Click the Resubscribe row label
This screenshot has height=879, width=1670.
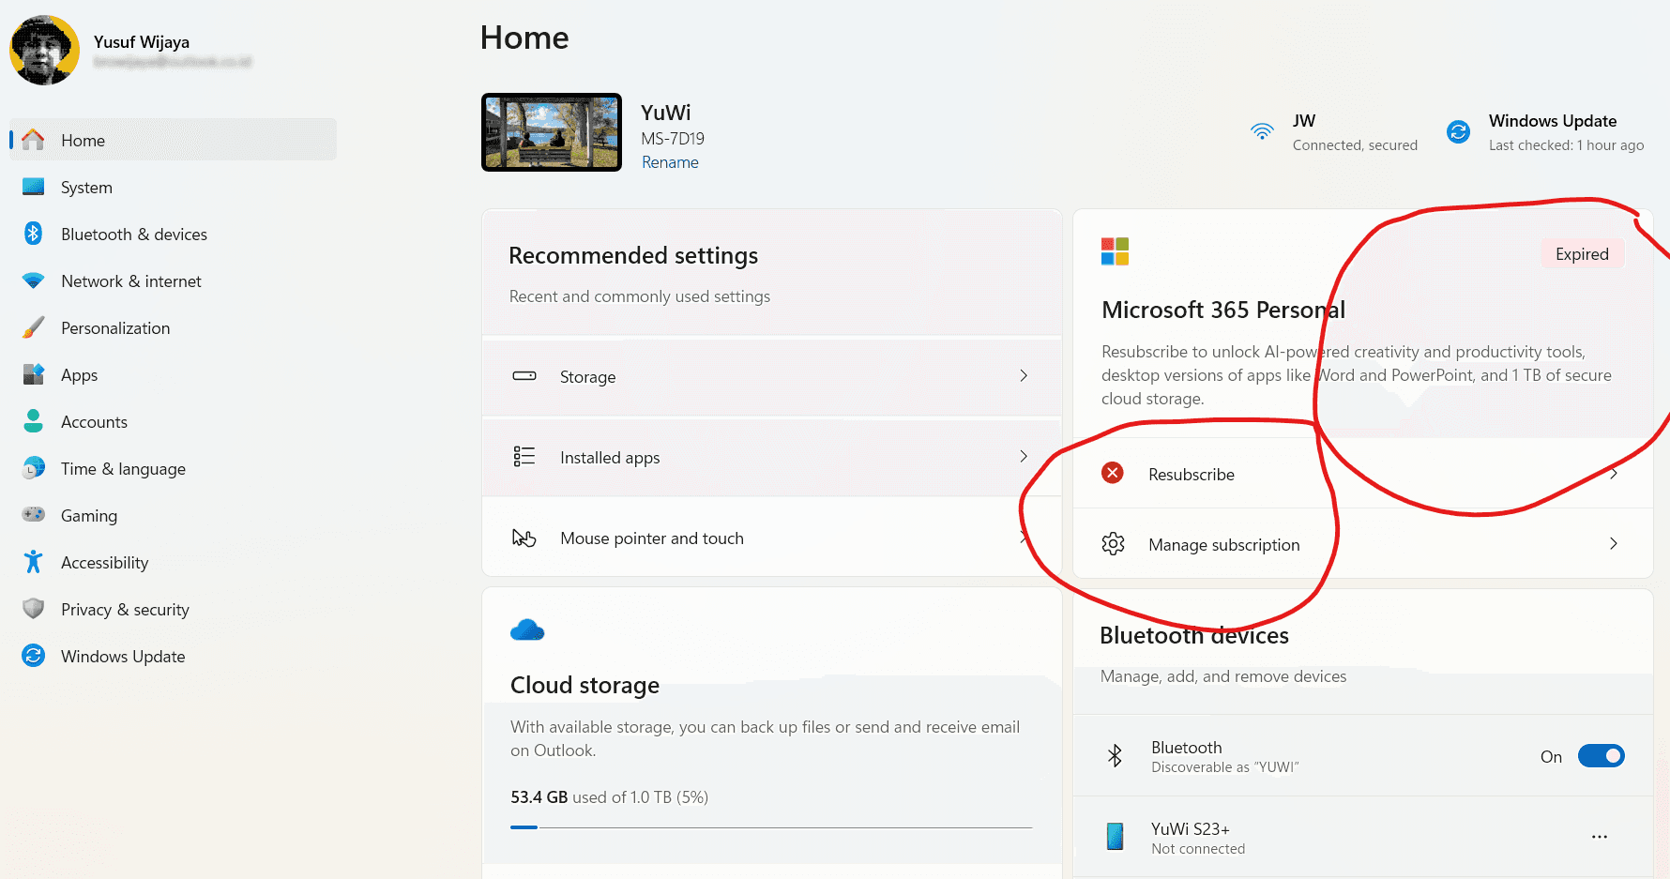pyautogui.click(x=1192, y=475)
